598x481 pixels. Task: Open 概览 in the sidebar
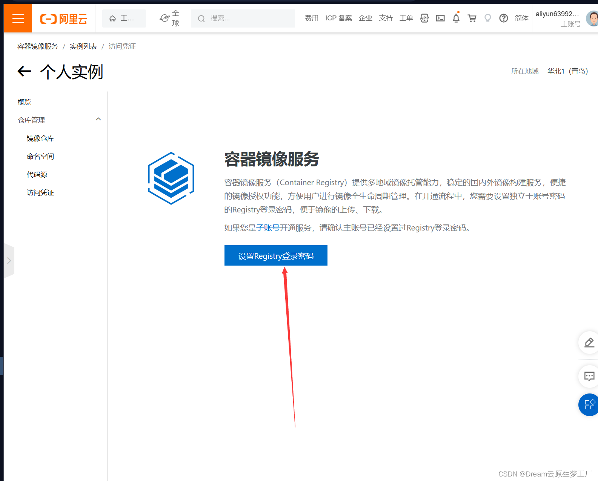[x=25, y=102]
